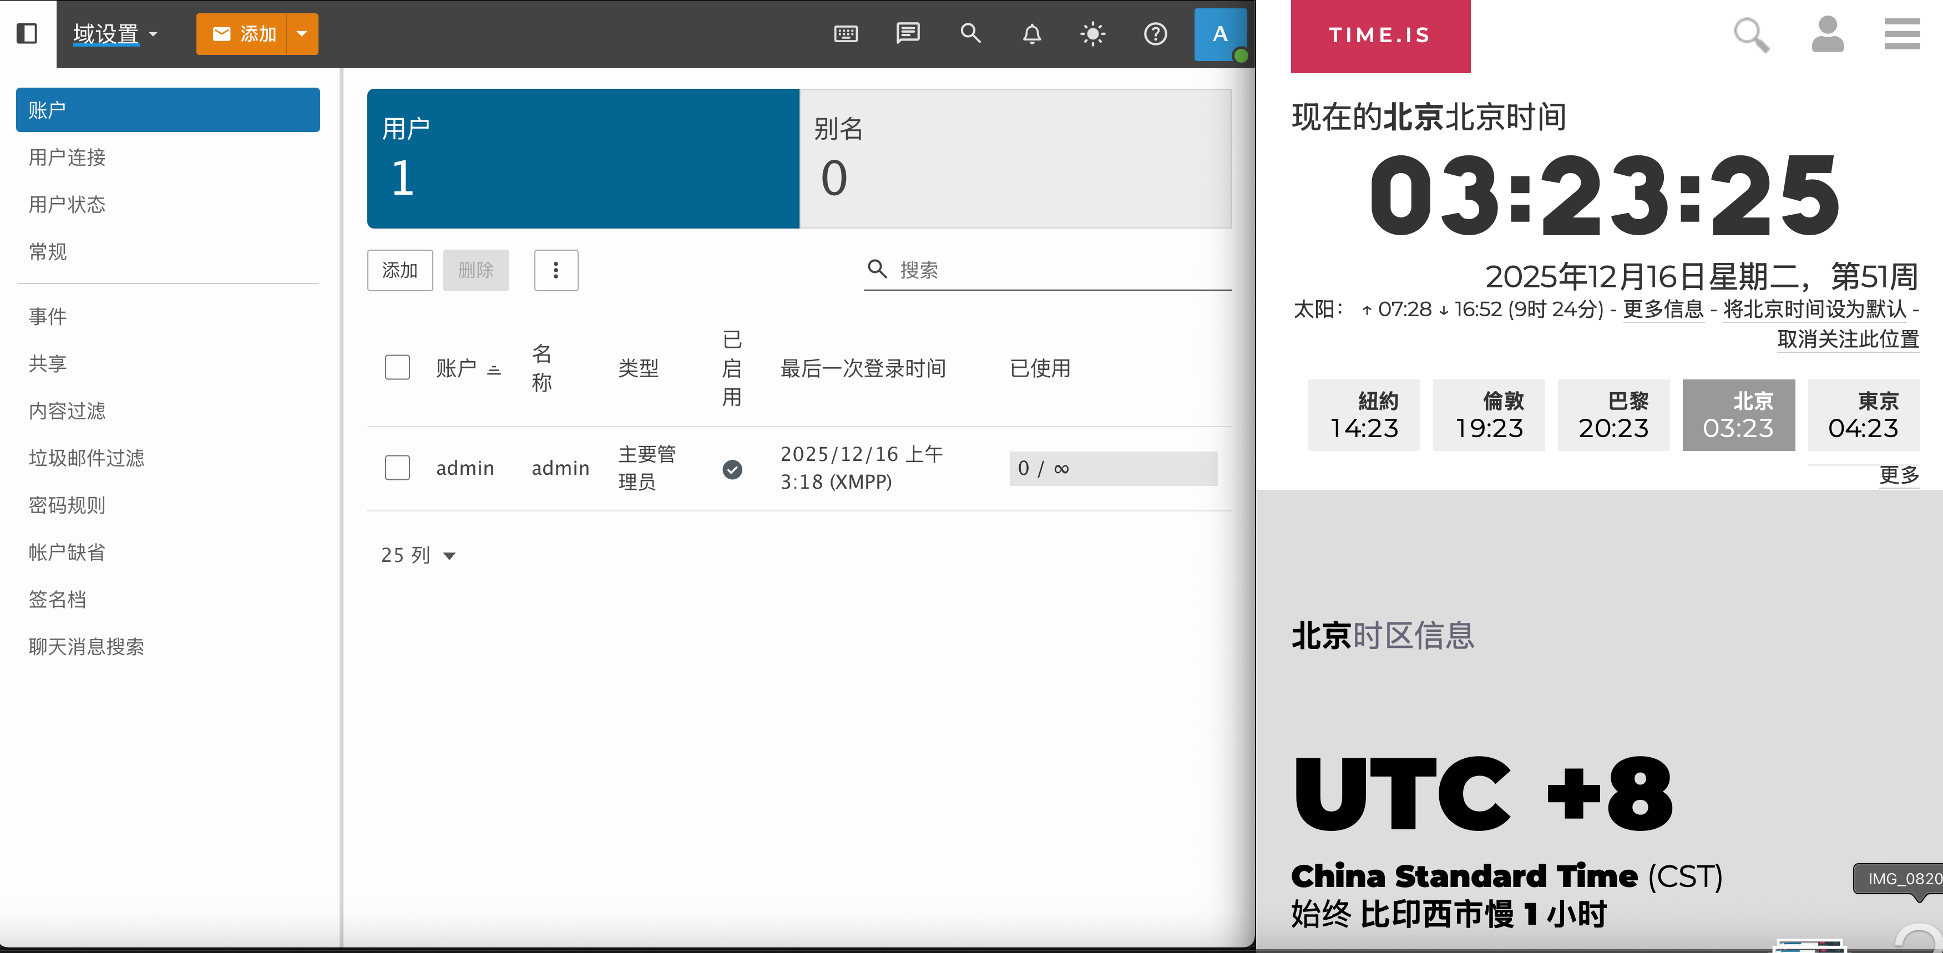Switch to the 别名 tab

[x=1014, y=158]
